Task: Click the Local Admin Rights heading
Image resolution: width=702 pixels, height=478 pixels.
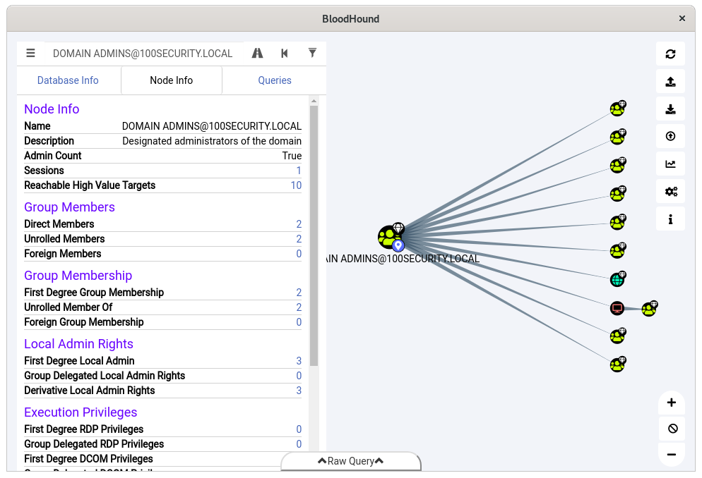Action: pos(79,344)
